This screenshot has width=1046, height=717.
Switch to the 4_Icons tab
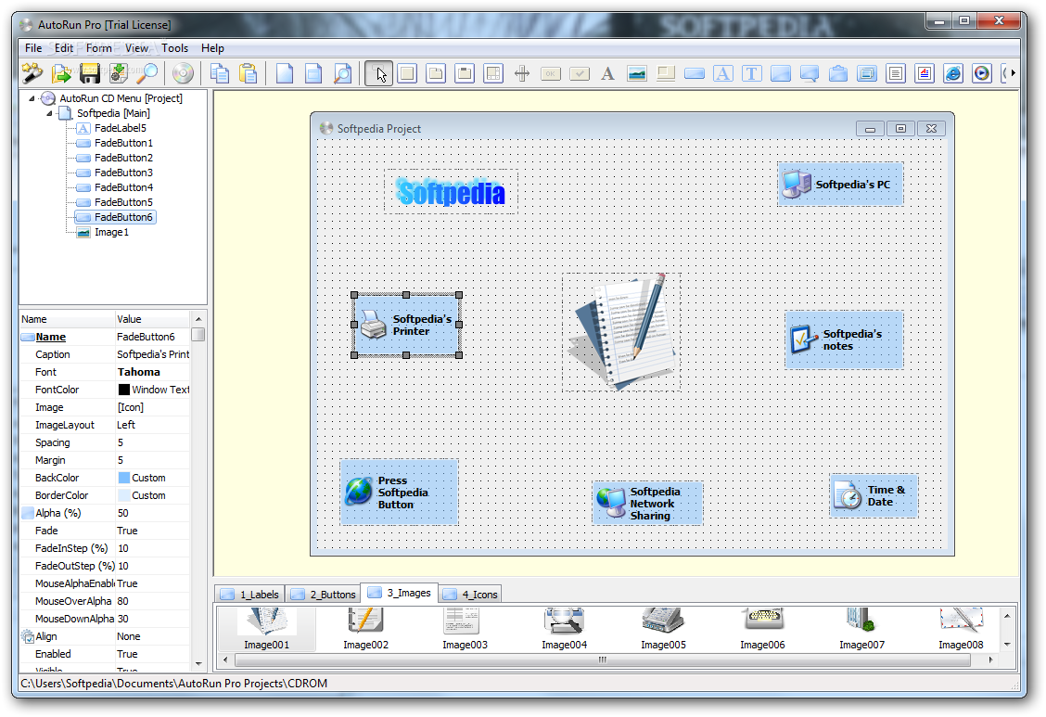pyautogui.click(x=471, y=595)
